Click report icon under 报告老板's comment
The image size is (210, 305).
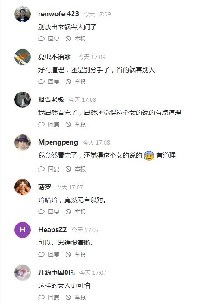pos(68,125)
